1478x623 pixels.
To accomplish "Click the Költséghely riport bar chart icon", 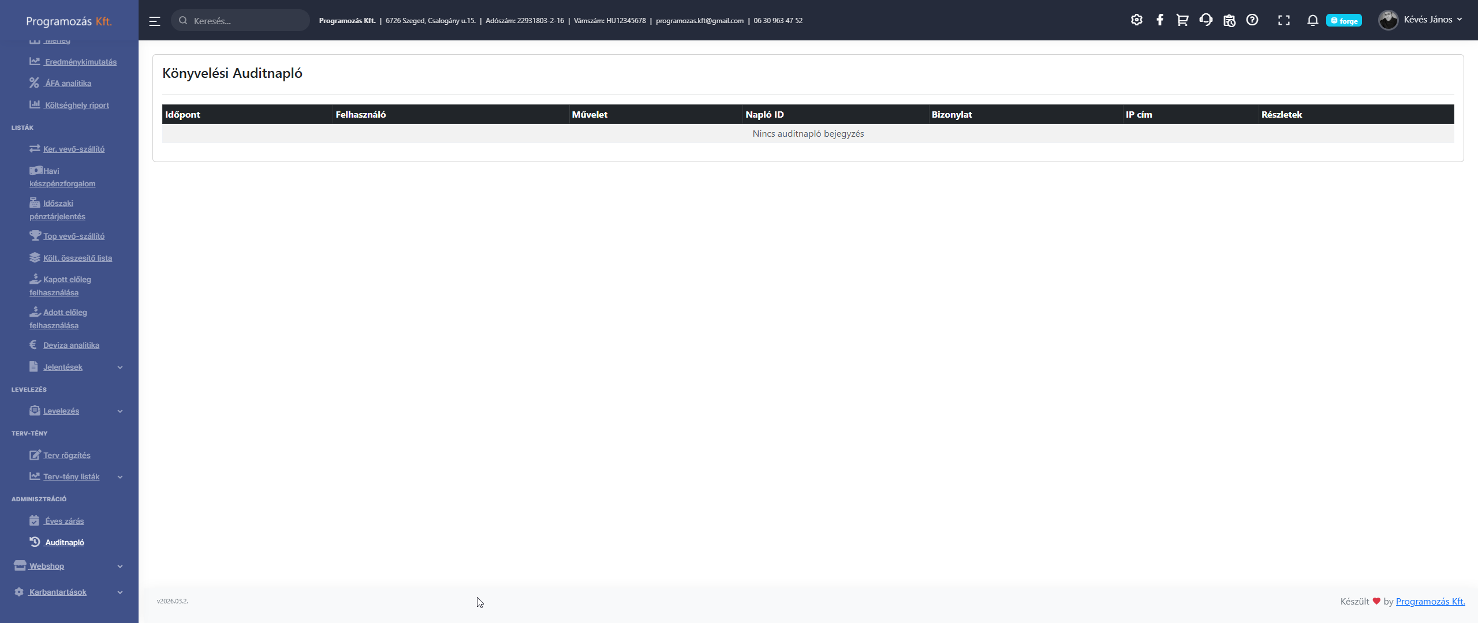I will pos(35,104).
